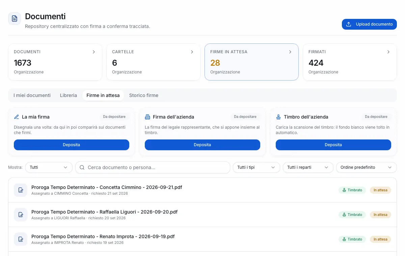Click the stamp icon beside Timbro dell'azienda

click(278, 117)
